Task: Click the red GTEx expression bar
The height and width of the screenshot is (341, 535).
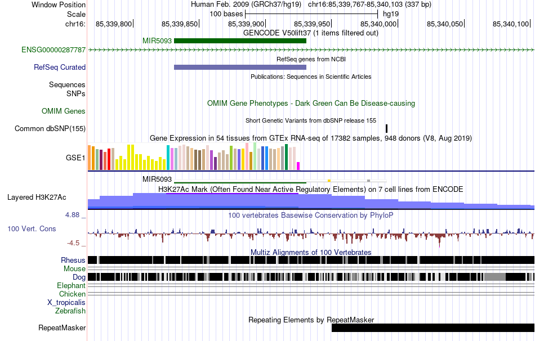Action: pyautogui.click(x=109, y=159)
